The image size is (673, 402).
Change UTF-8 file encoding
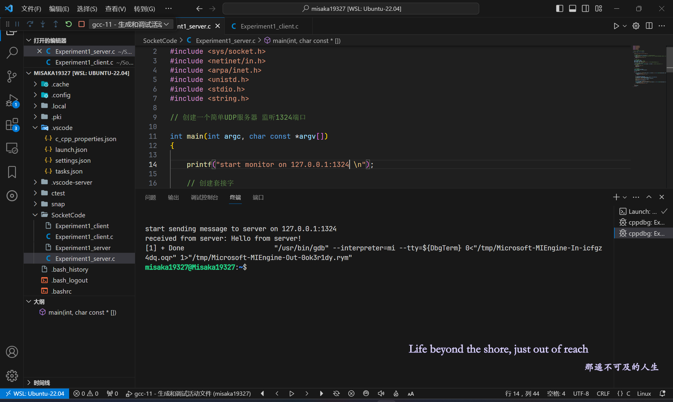[x=581, y=394]
